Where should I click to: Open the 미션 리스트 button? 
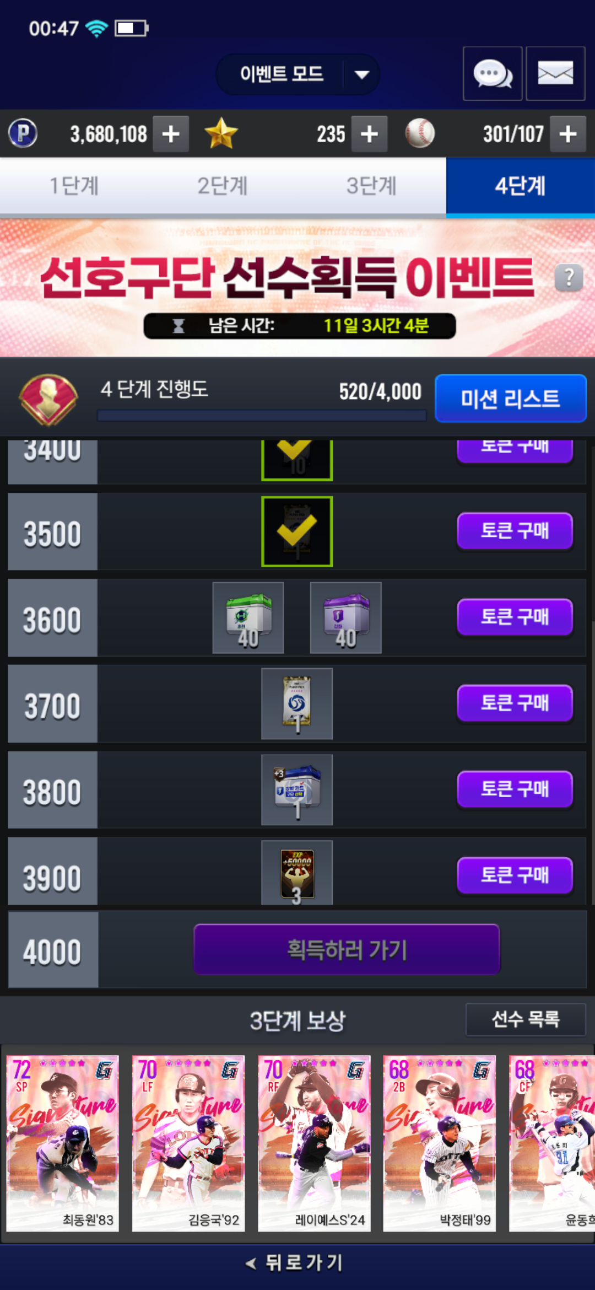[511, 399]
